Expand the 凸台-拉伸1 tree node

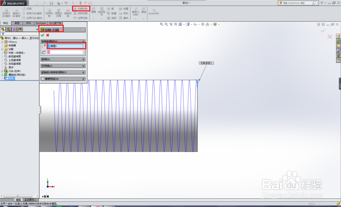pyautogui.click(x=2, y=71)
